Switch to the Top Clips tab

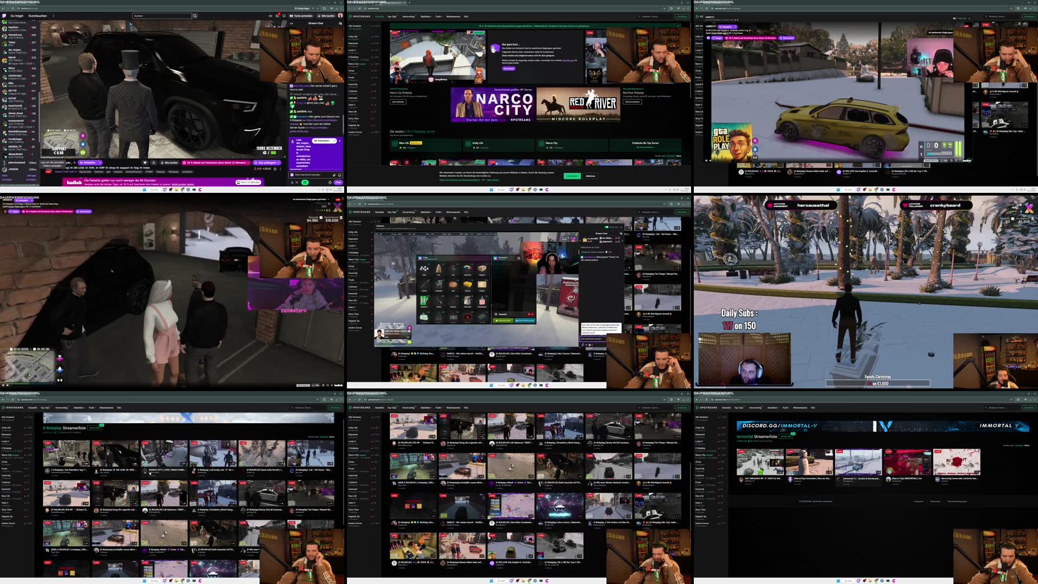click(x=392, y=16)
